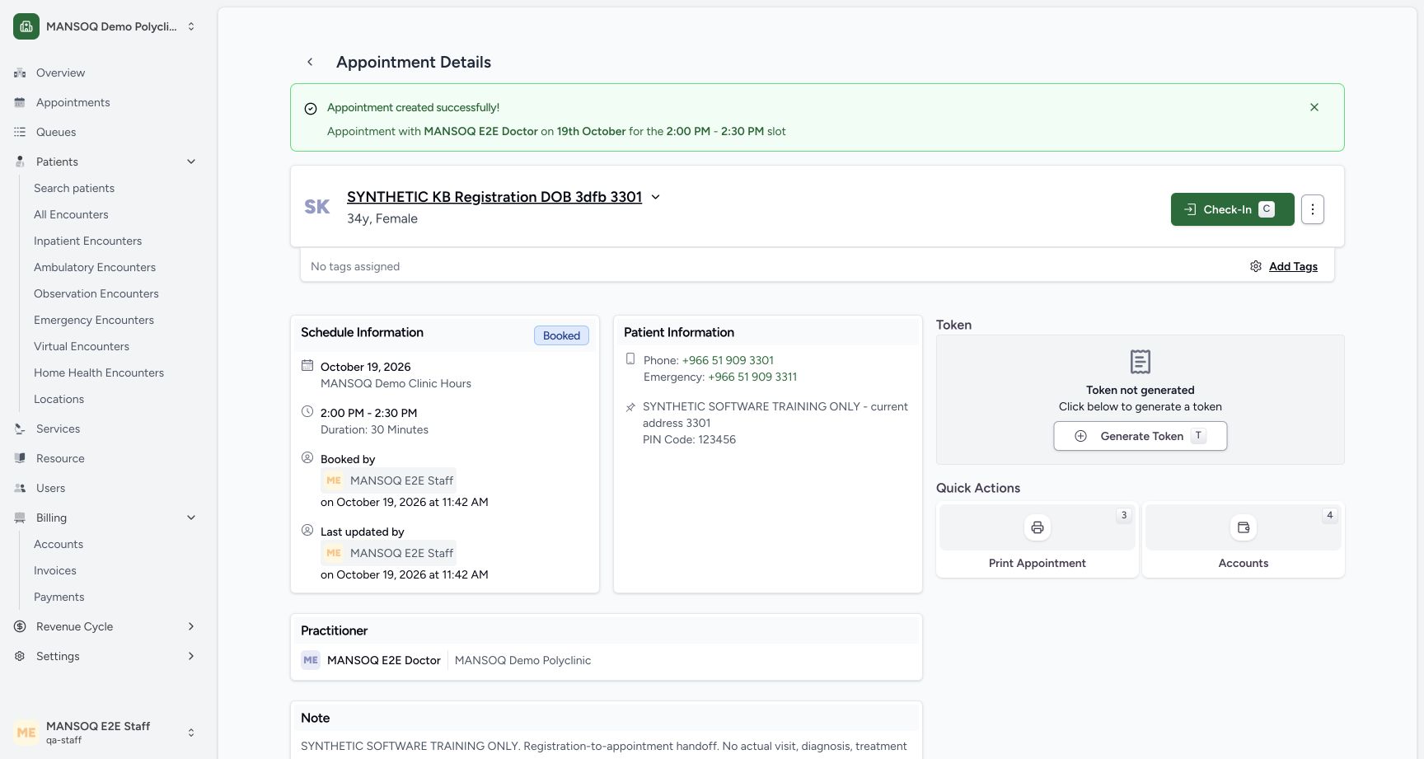Screen dimensions: 1424x759
Task: Call phone number +966 51 909 3301
Action: point(728,360)
